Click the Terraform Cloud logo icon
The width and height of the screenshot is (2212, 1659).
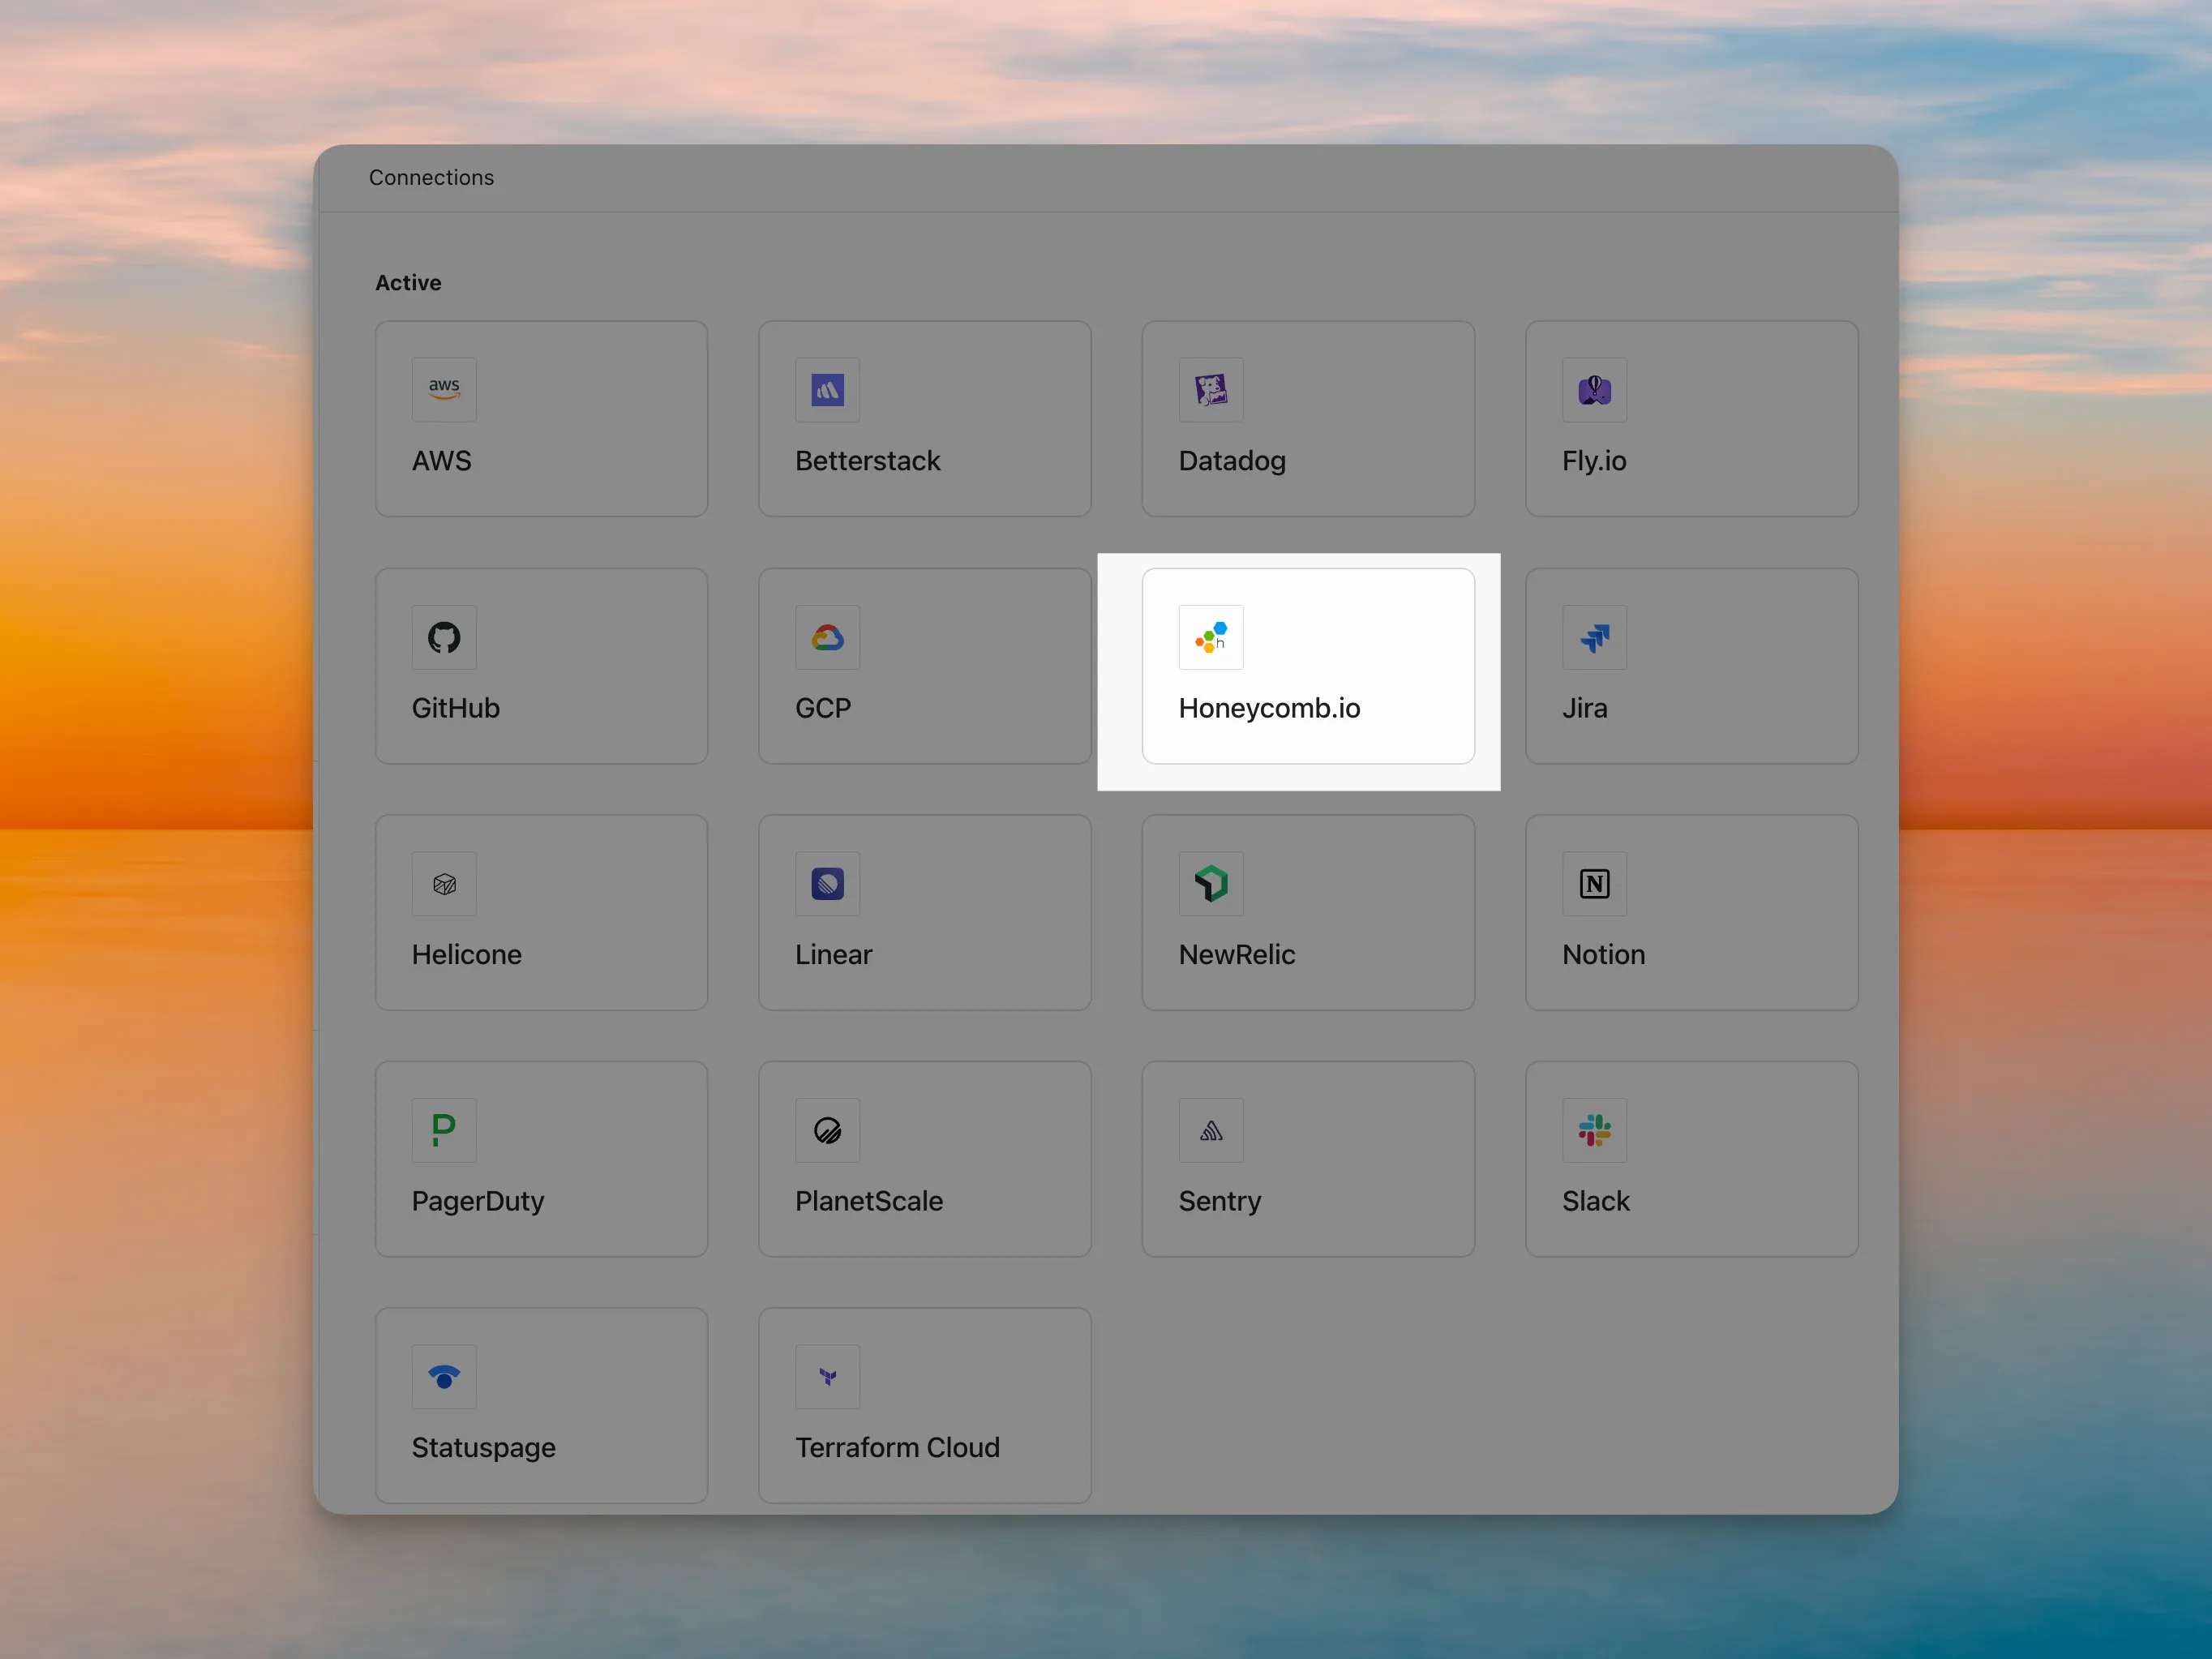[x=827, y=1377]
